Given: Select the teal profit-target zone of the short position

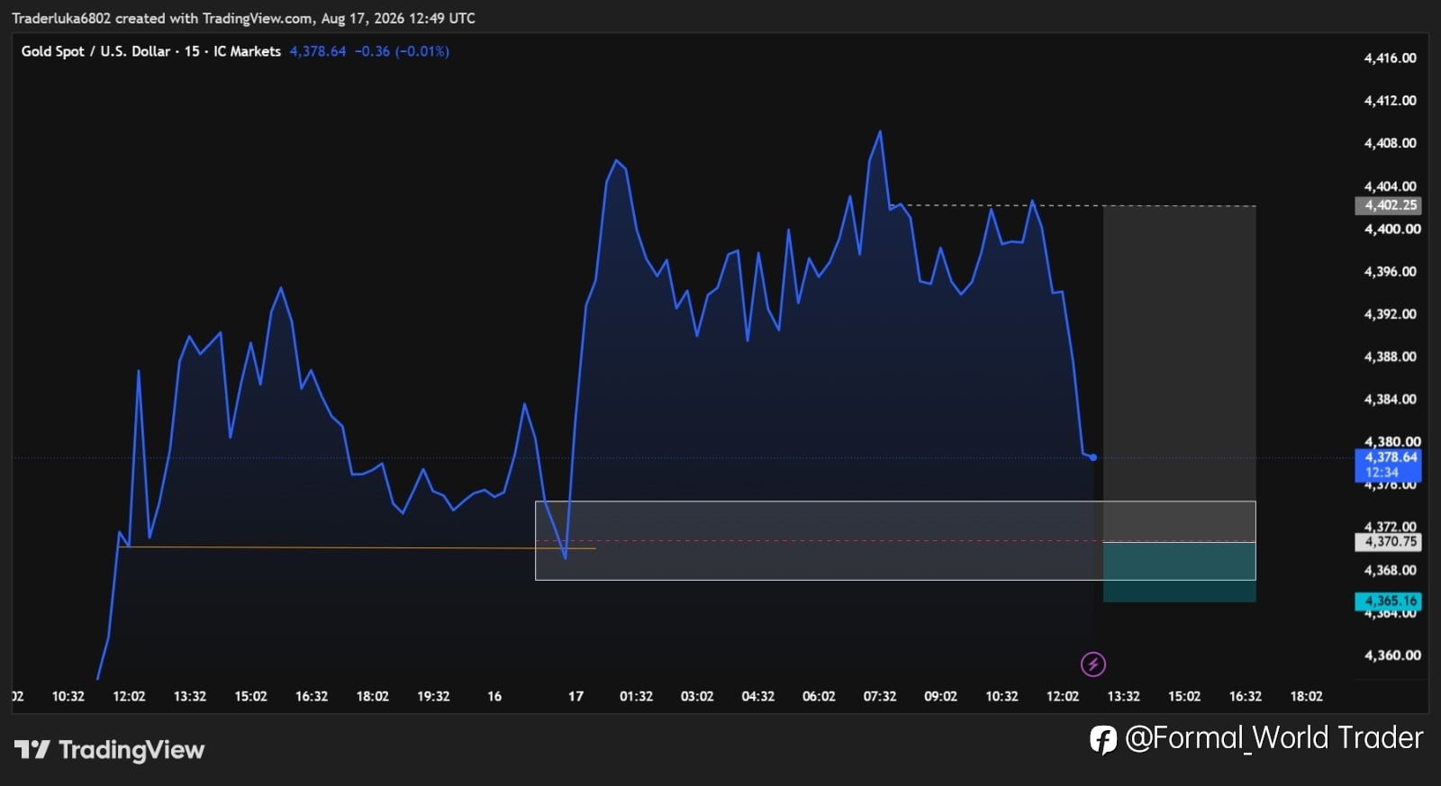Looking at the screenshot, I should [x=1180, y=572].
